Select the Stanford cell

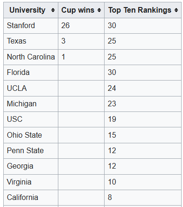(31, 26)
